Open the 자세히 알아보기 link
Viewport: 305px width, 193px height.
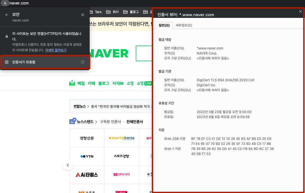click(56, 50)
